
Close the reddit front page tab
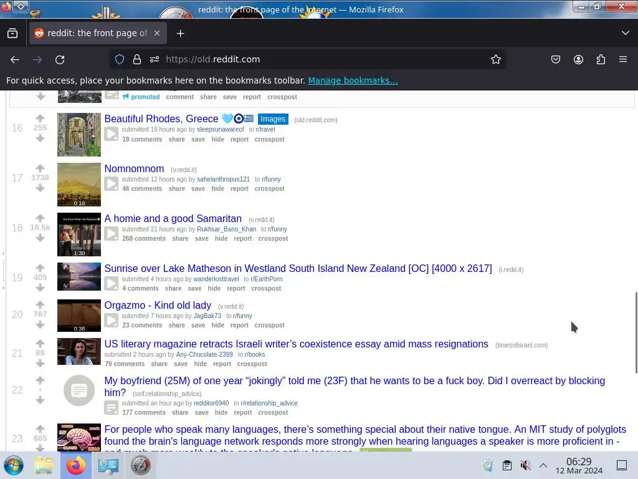(157, 33)
